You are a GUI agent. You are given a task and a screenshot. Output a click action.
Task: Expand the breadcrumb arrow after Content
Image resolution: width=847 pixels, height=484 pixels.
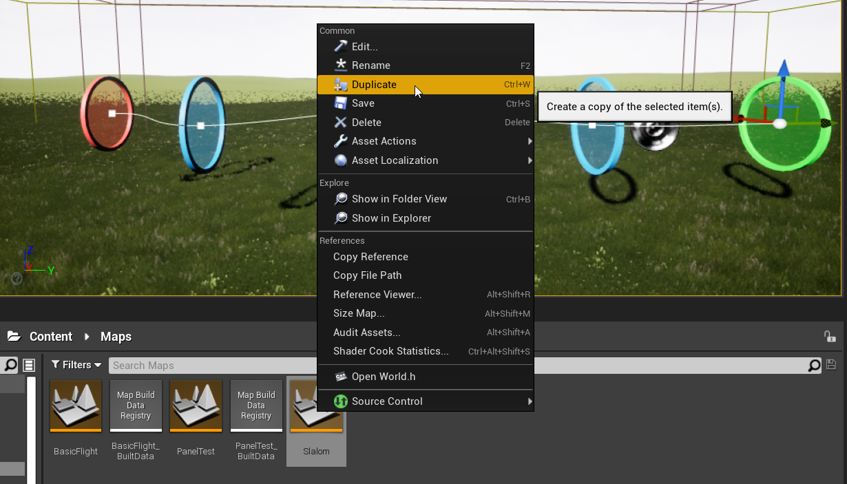tap(87, 337)
